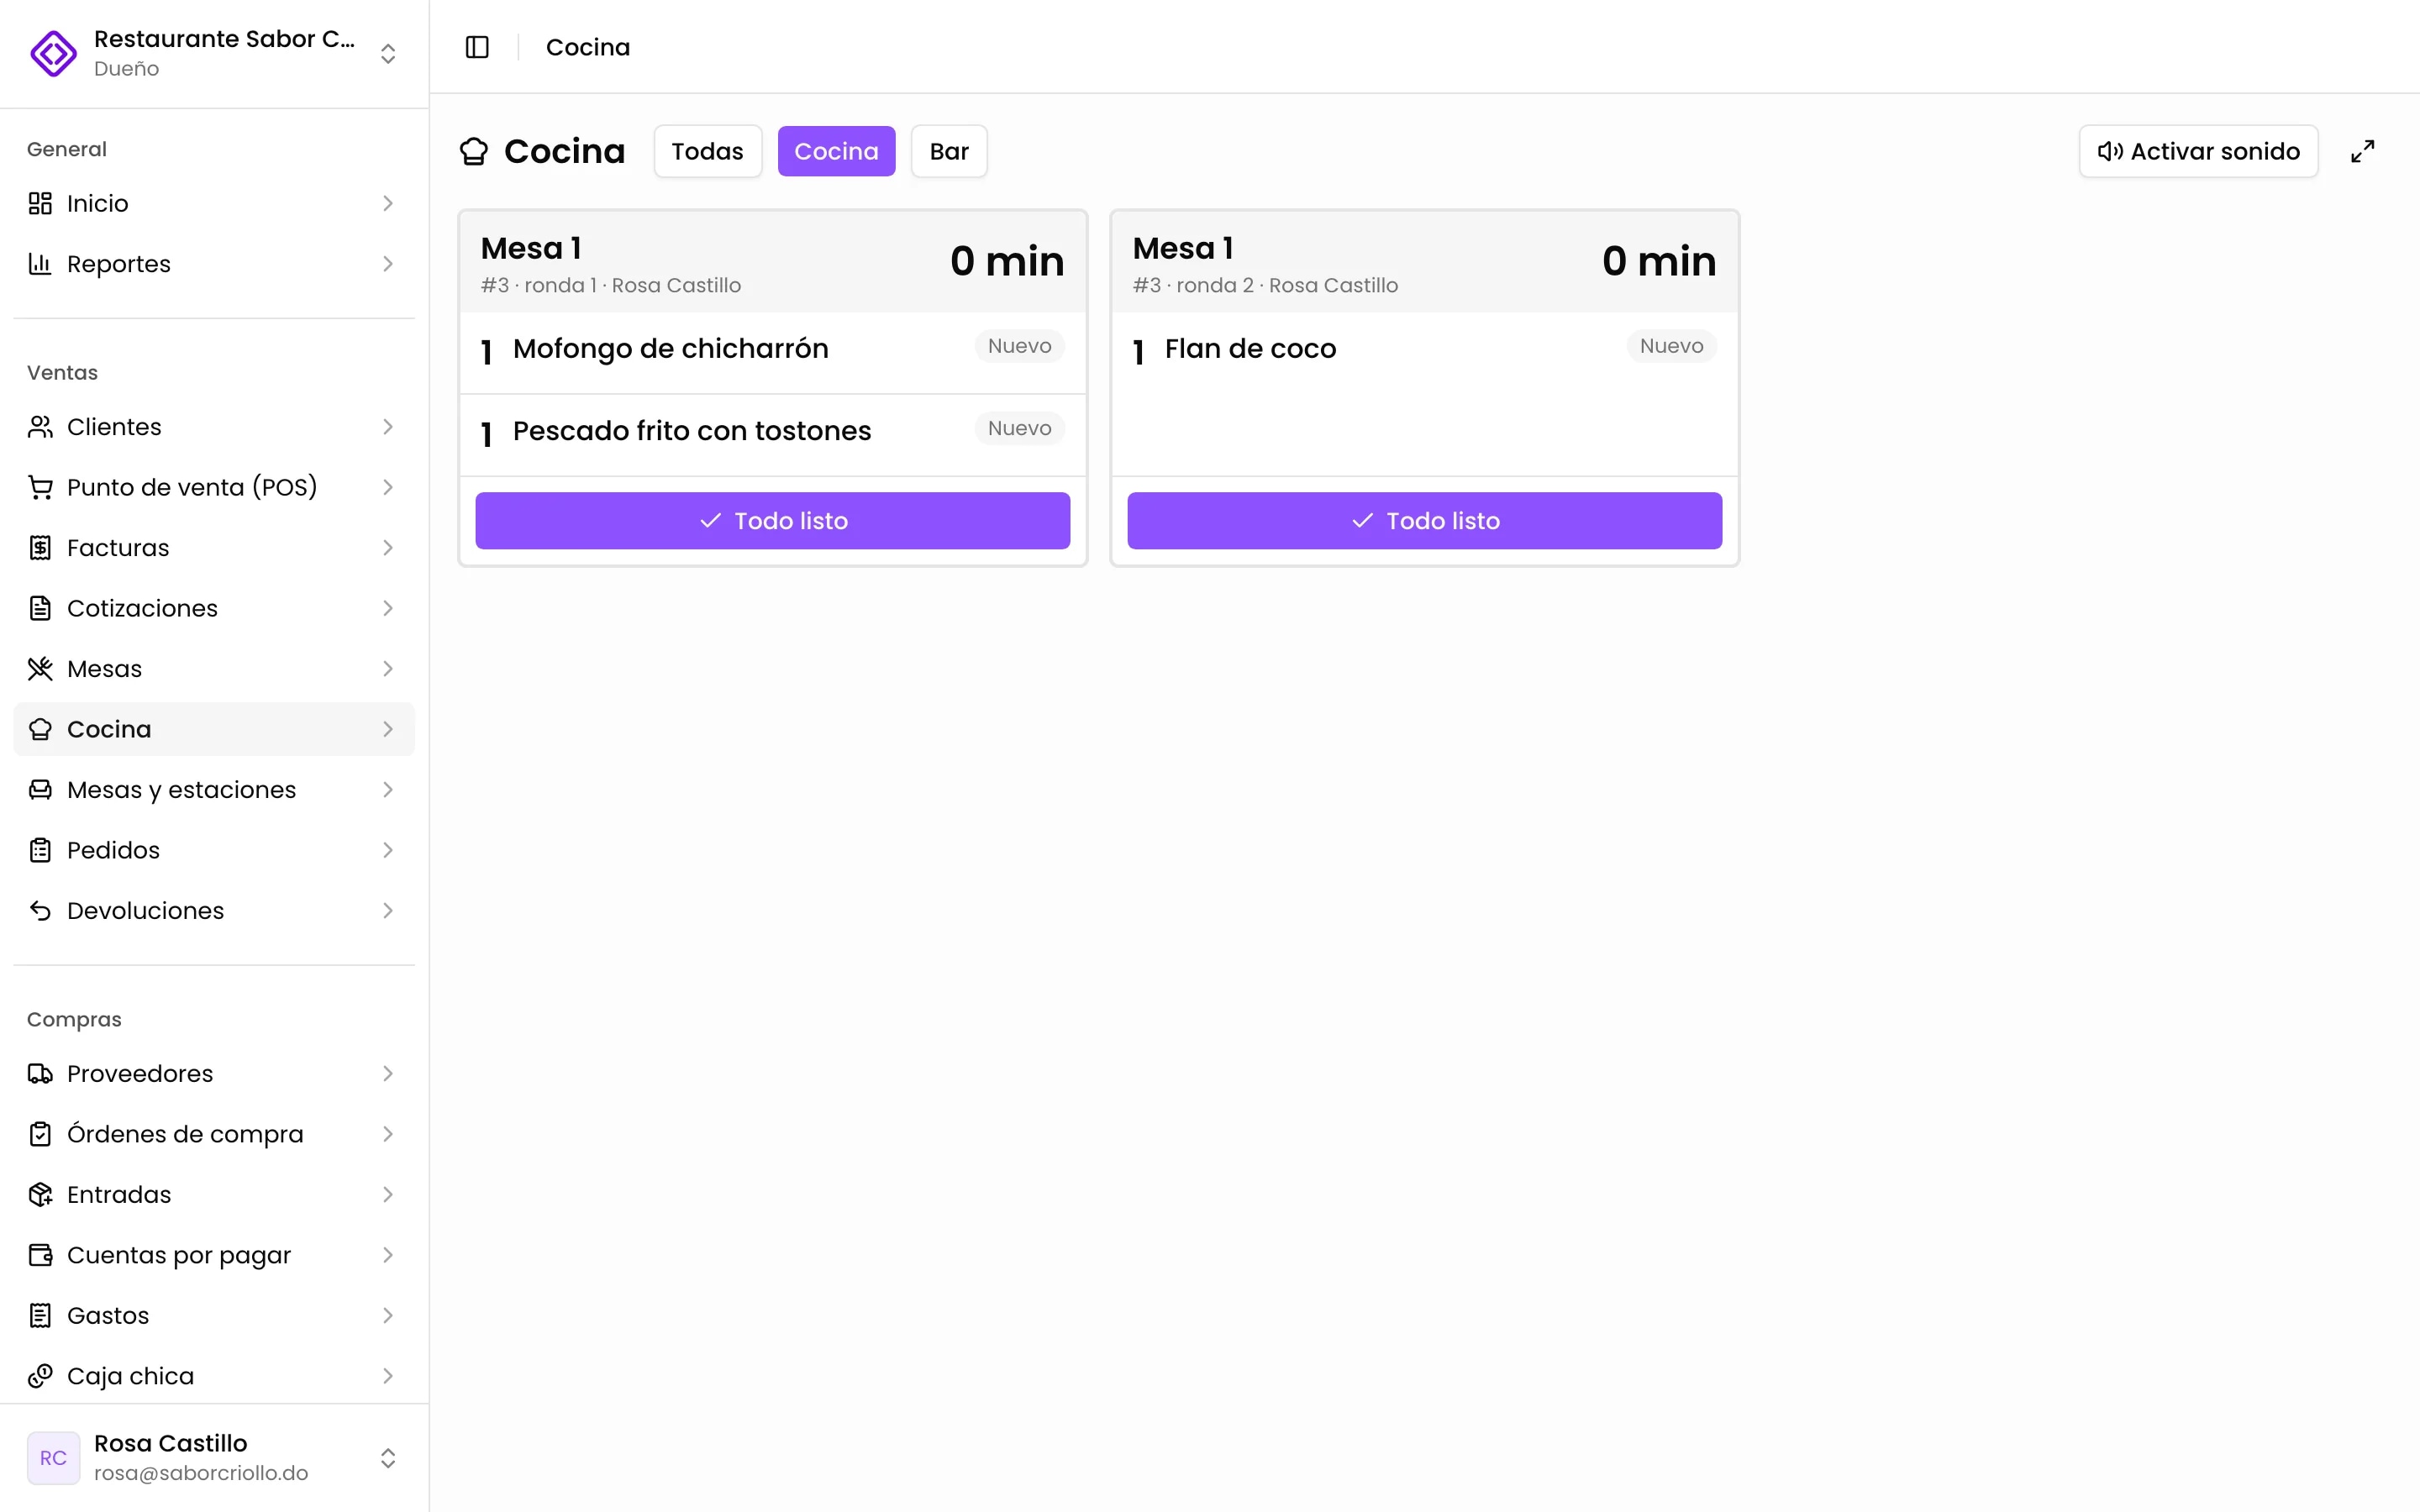
Task: Expand the Inicio chevron
Action: 388,203
